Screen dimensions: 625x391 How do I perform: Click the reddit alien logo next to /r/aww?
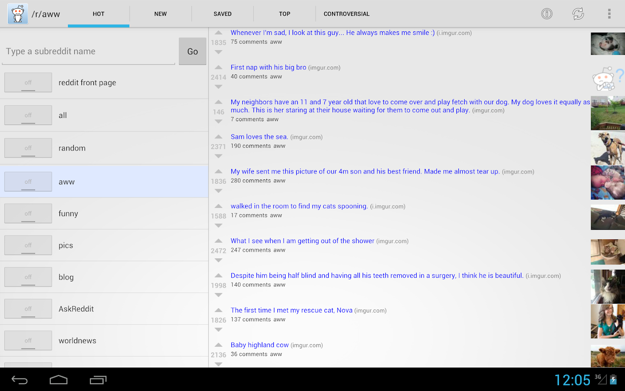pos(17,13)
